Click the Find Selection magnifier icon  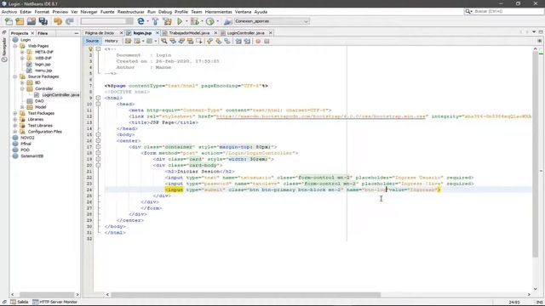(164, 42)
